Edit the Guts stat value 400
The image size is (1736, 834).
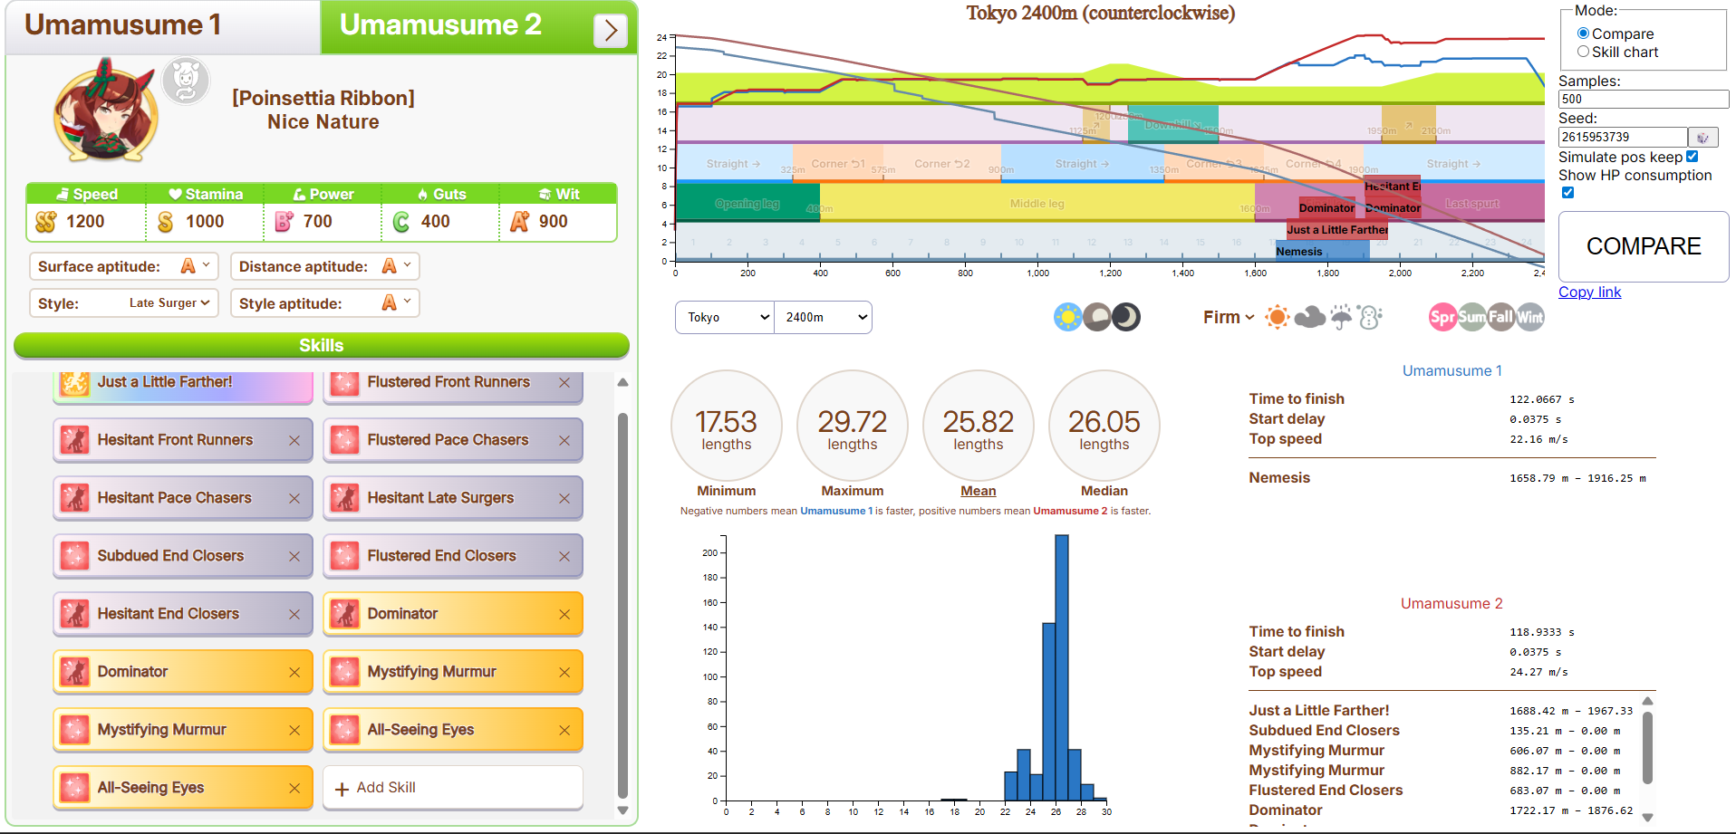(x=436, y=222)
